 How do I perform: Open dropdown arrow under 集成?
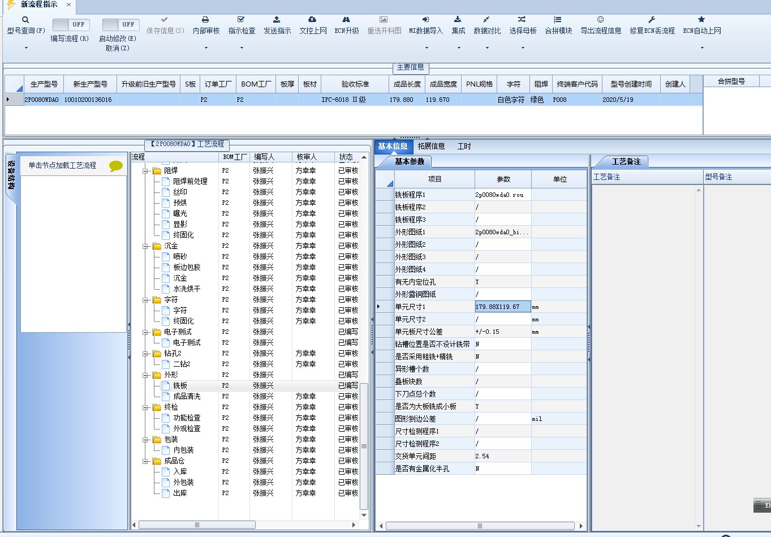[458, 48]
